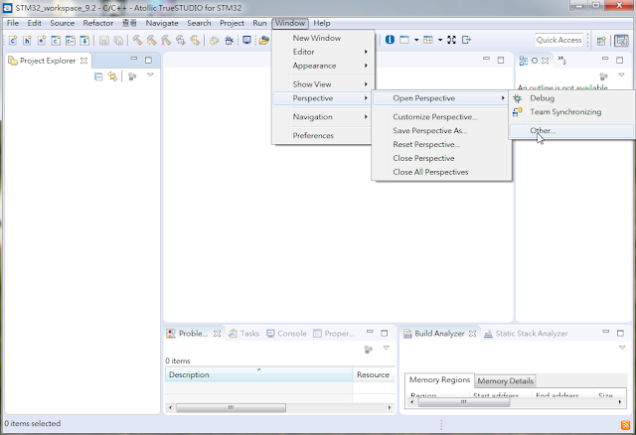Click the import download-arrow toolbar icon
Image resolution: width=636 pixels, height=435 pixels.
click(84, 40)
